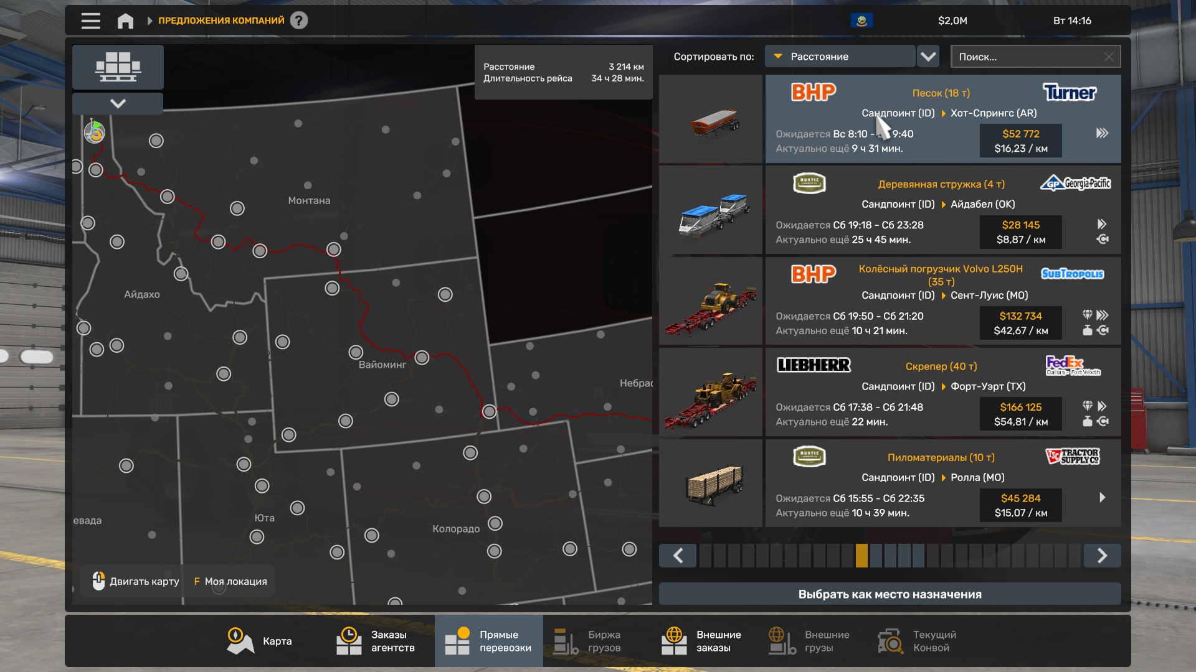Toggle sort order chevron button
1196x672 pixels.
tap(928, 57)
